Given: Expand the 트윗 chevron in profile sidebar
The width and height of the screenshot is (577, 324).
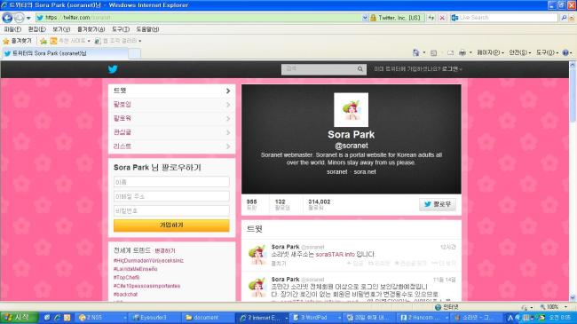Looking at the screenshot, I should pos(228,91).
